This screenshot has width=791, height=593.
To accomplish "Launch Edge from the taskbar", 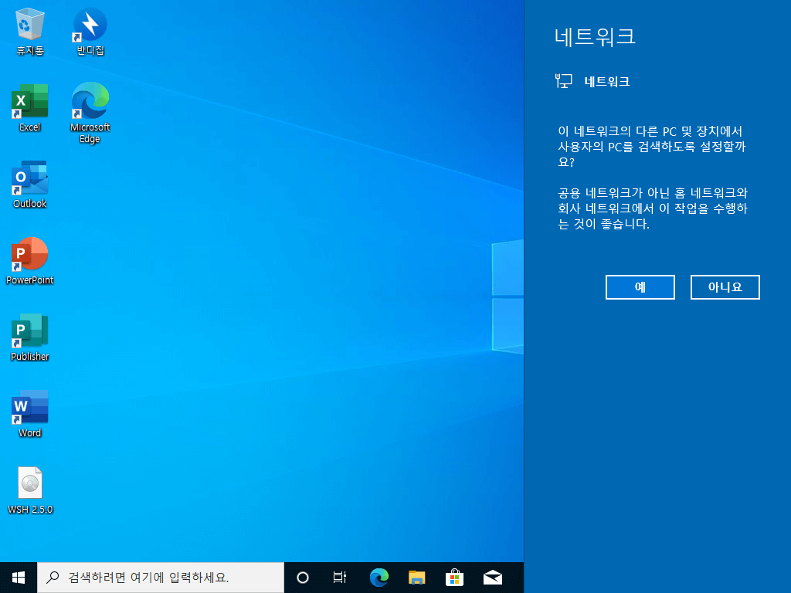I will (379, 578).
